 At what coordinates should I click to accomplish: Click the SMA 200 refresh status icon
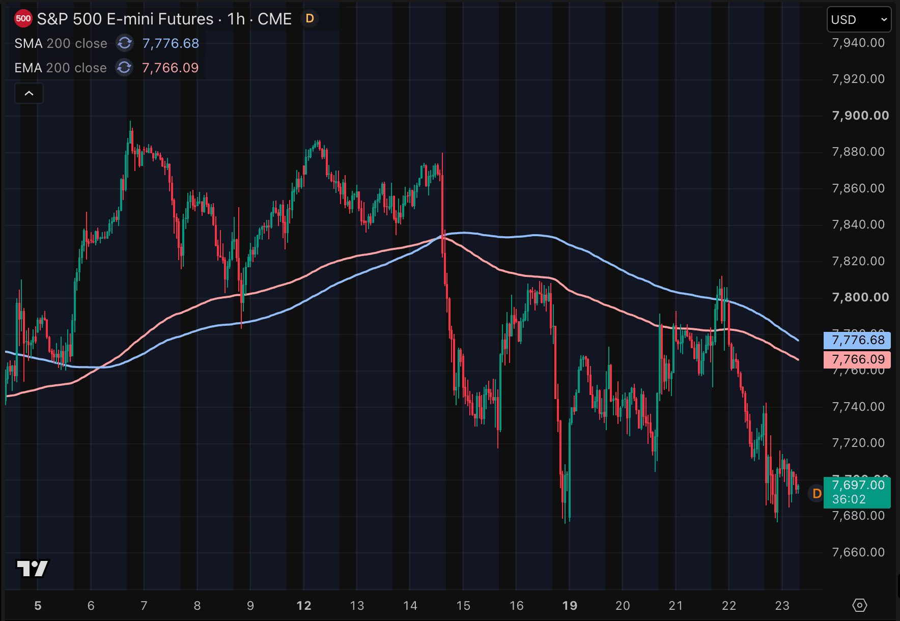click(x=125, y=43)
